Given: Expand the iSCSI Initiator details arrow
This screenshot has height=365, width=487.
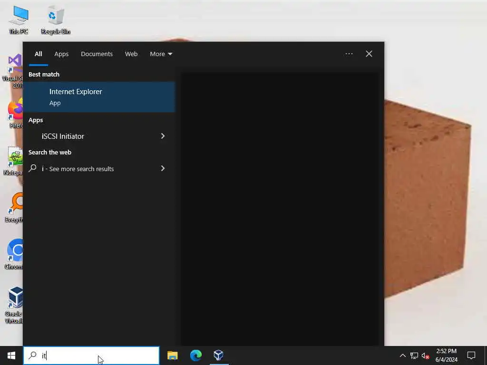Looking at the screenshot, I should 163,136.
